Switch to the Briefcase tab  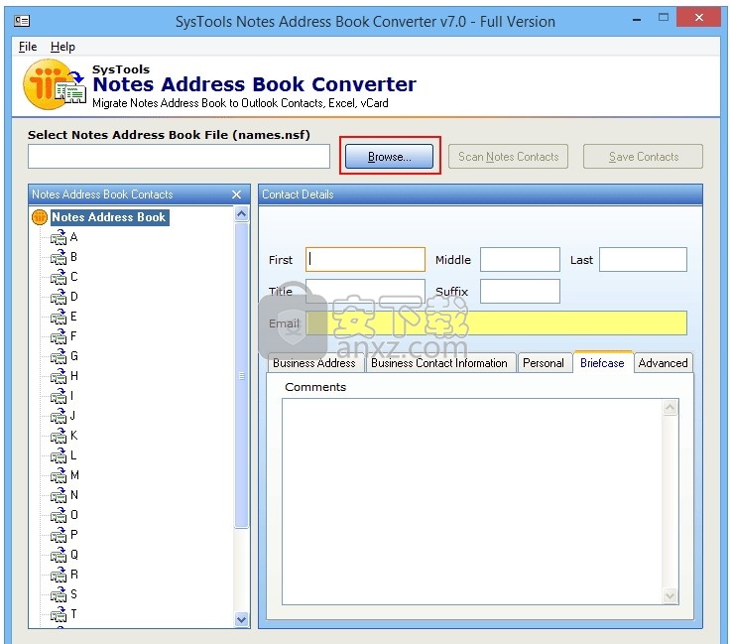(602, 362)
